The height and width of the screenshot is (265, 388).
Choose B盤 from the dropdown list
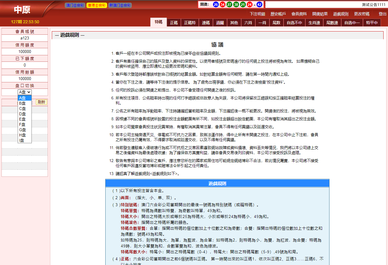23,103
